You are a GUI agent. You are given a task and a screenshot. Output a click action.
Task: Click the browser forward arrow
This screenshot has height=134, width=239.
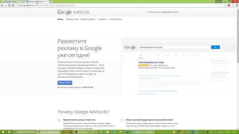coord(6,5)
